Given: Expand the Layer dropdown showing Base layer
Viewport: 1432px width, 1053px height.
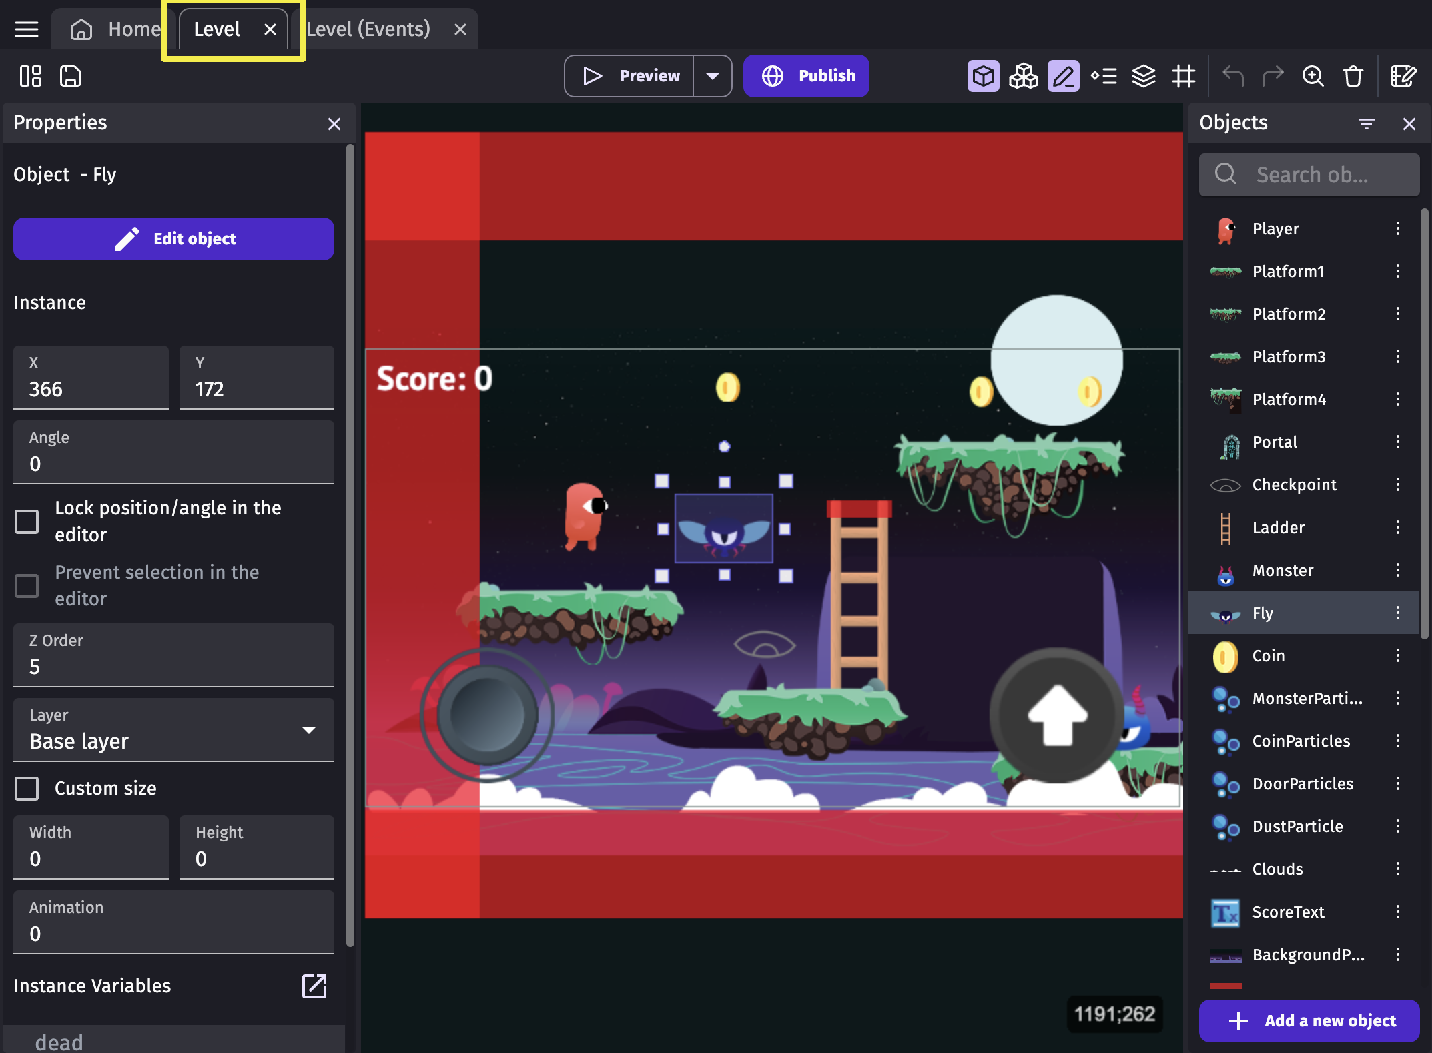Looking at the screenshot, I should (x=173, y=730).
